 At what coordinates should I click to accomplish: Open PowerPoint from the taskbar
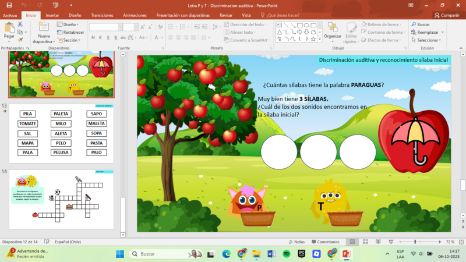346,254
